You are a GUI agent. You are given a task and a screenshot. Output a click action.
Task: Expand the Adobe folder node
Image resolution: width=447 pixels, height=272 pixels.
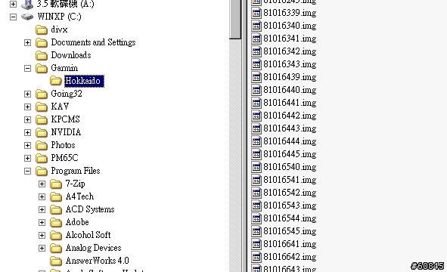click(x=42, y=222)
